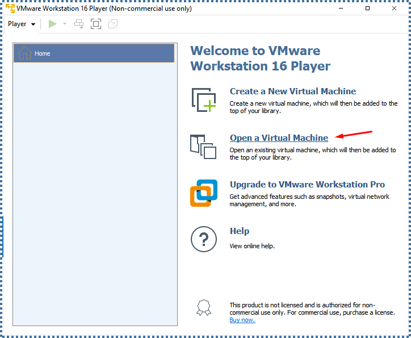Minimize the VMware Player window
The height and width of the screenshot is (338, 411).
pyautogui.click(x=341, y=9)
